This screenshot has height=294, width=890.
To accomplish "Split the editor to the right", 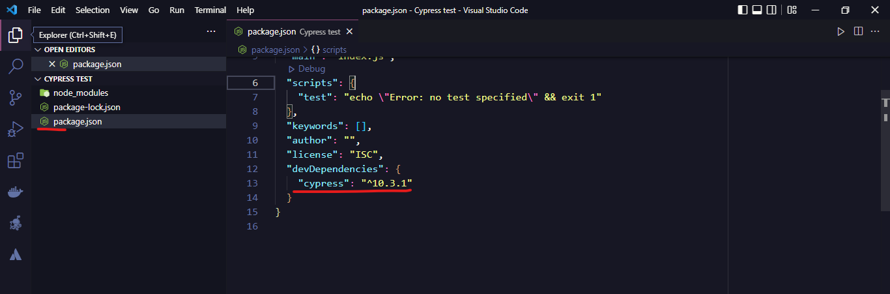I will tap(858, 31).
